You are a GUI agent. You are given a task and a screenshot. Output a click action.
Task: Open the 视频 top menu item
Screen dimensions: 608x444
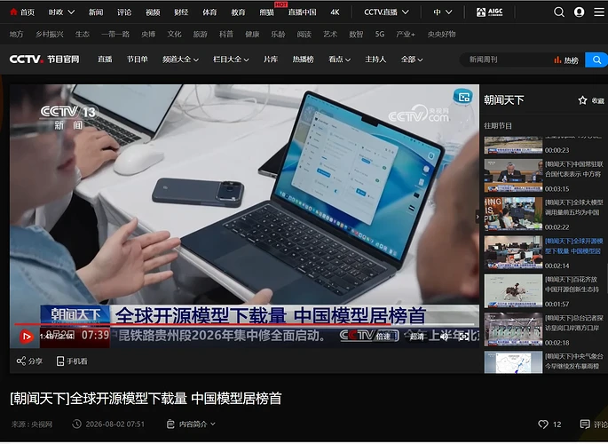tap(153, 12)
